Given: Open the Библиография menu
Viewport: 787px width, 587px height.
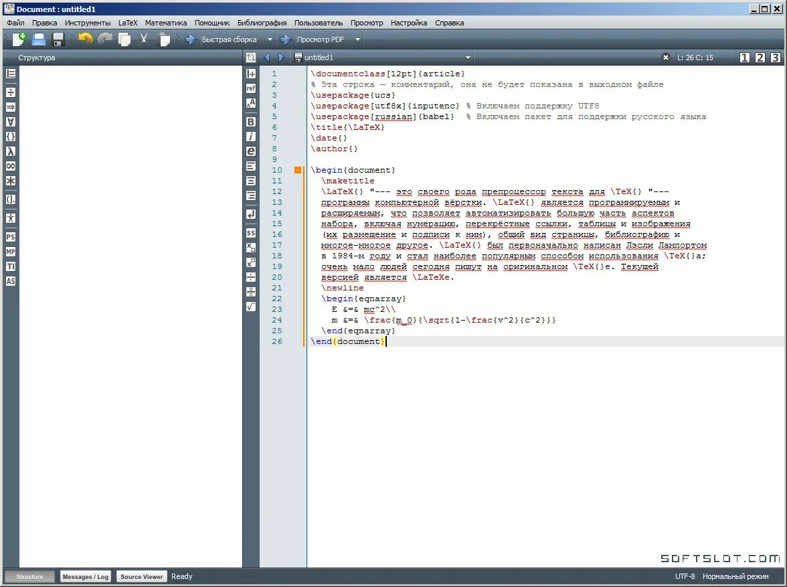Looking at the screenshot, I should click(x=262, y=23).
